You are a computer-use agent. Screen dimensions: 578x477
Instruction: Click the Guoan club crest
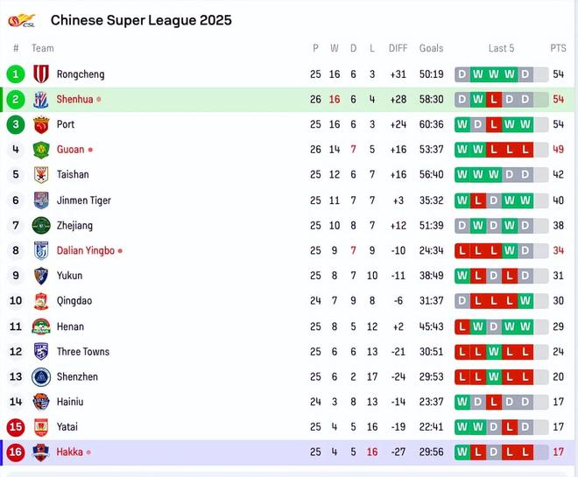[x=41, y=150]
